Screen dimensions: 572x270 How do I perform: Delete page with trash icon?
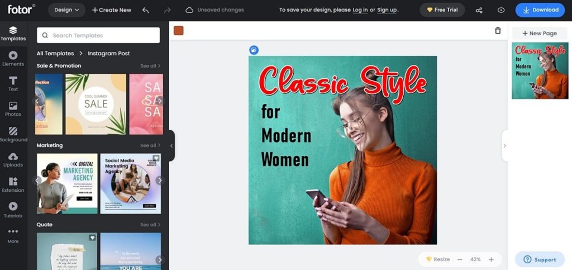[498, 31]
